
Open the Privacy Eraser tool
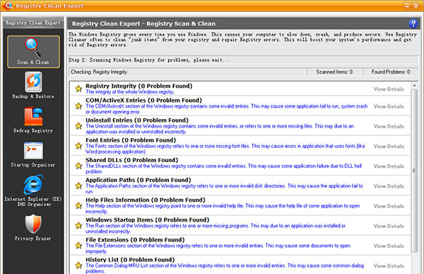[33, 228]
